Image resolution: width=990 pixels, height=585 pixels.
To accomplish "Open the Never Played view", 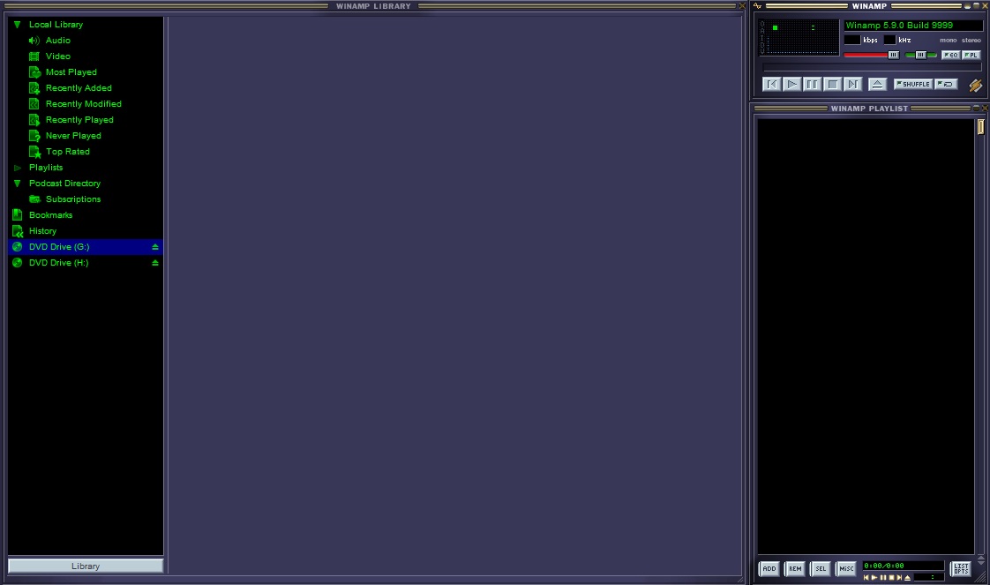I will [x=73, y=136].
